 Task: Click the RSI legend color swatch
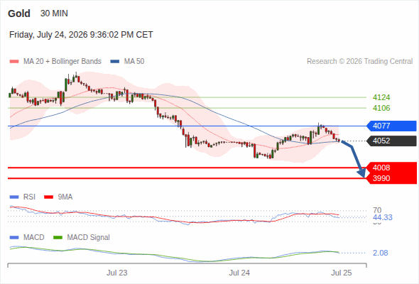[14, 197]
